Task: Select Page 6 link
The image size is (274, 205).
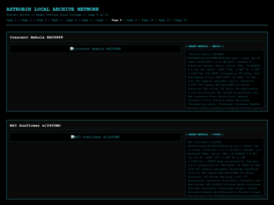Action: tap(86, 20)
